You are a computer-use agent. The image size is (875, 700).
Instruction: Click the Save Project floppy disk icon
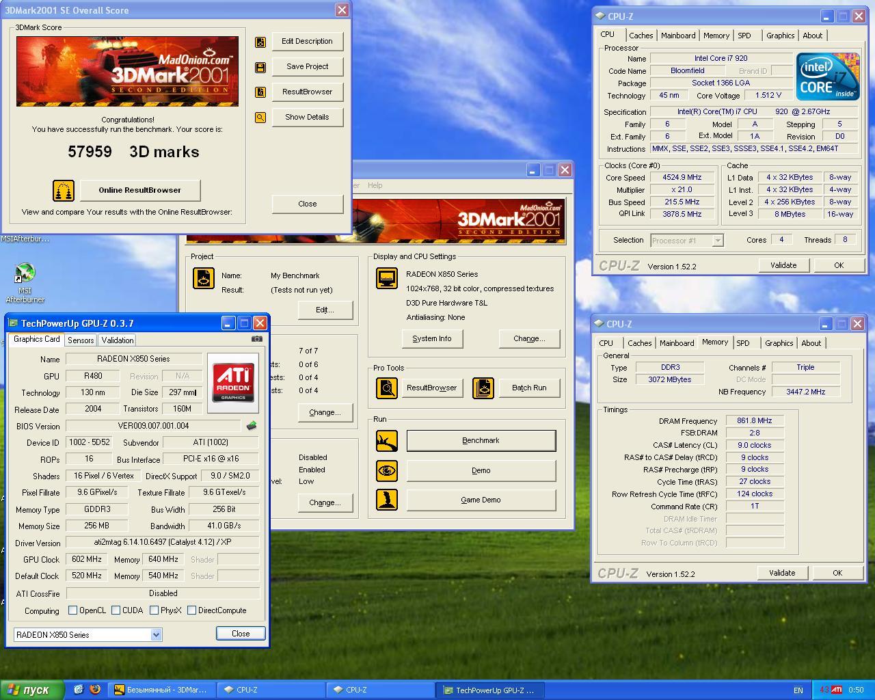coord(260,67)
